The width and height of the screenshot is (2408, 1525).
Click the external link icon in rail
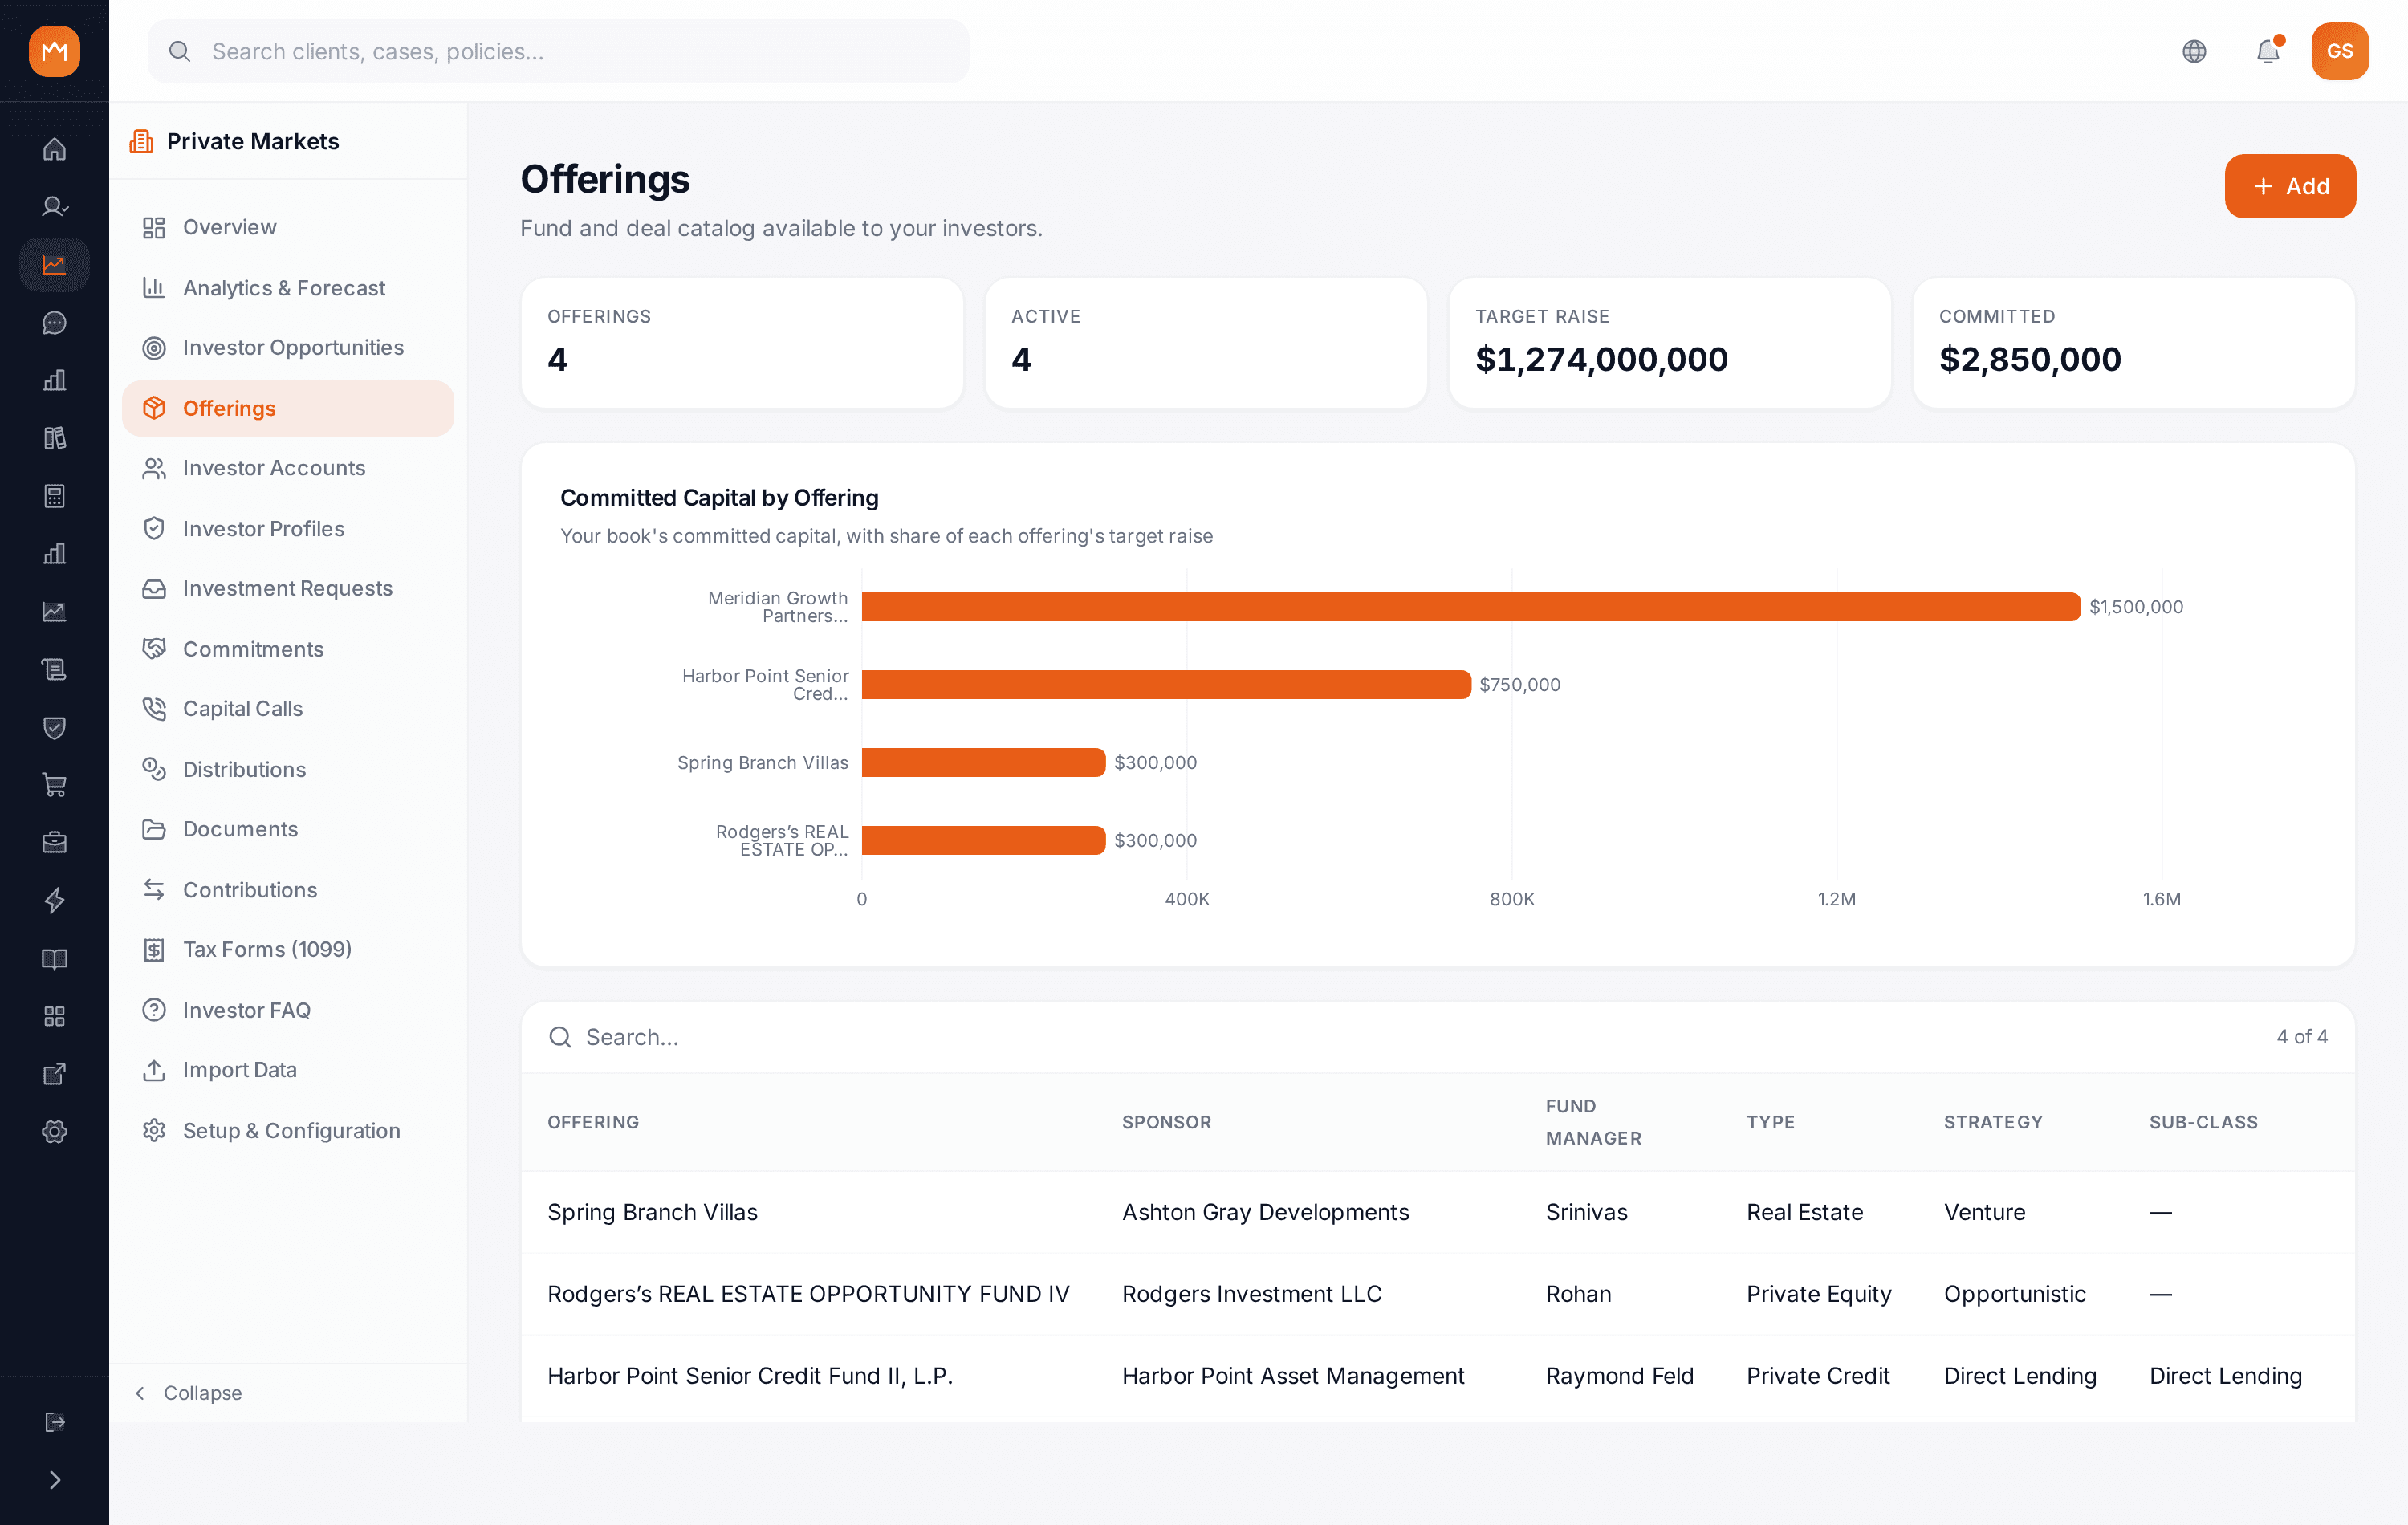pyautogui.click(x=54, y=1073)
